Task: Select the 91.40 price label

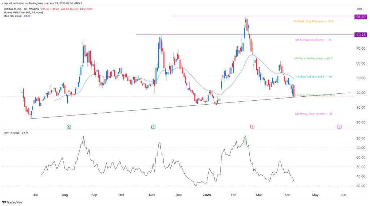Action: (x=361, y=17)
